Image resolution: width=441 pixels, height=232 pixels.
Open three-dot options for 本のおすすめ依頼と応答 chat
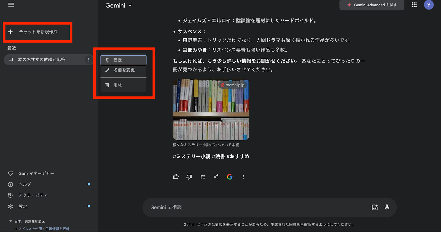[x=89, y=60]
